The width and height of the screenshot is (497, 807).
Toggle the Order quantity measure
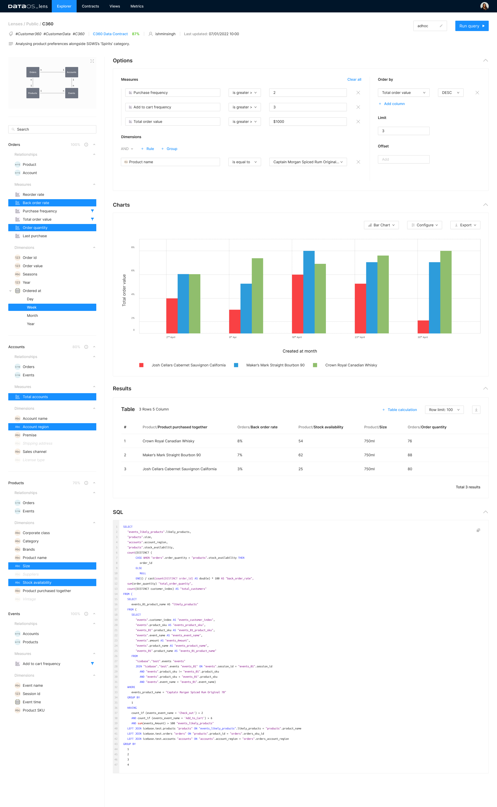[x=52, y=228]
